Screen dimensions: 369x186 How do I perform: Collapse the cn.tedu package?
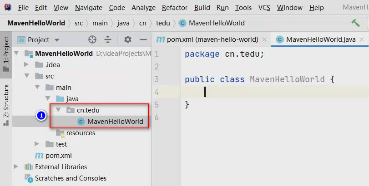58,110
